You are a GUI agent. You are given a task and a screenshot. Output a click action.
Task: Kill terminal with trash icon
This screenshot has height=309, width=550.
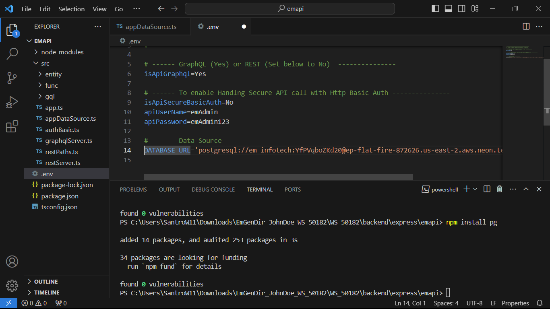coord(500,189)
